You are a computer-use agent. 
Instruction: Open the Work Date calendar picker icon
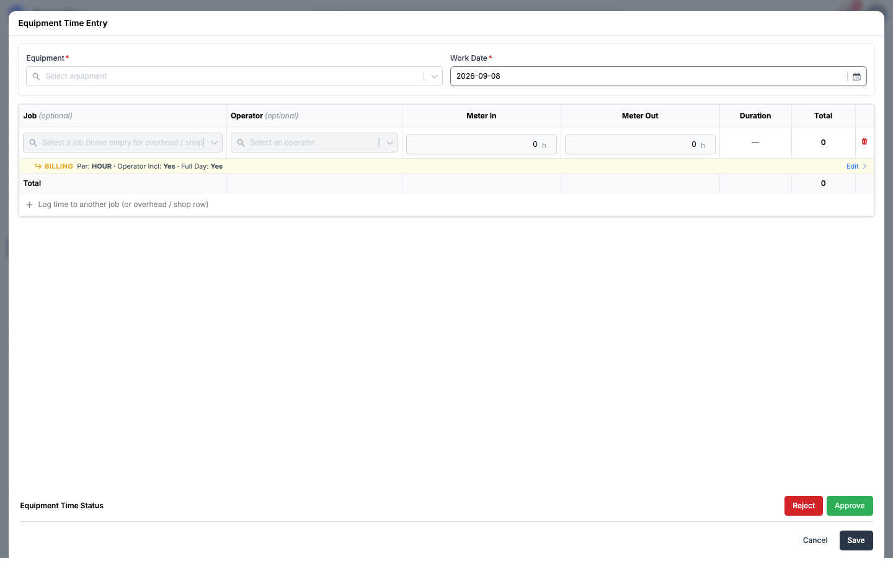click(x=856, y=76)
